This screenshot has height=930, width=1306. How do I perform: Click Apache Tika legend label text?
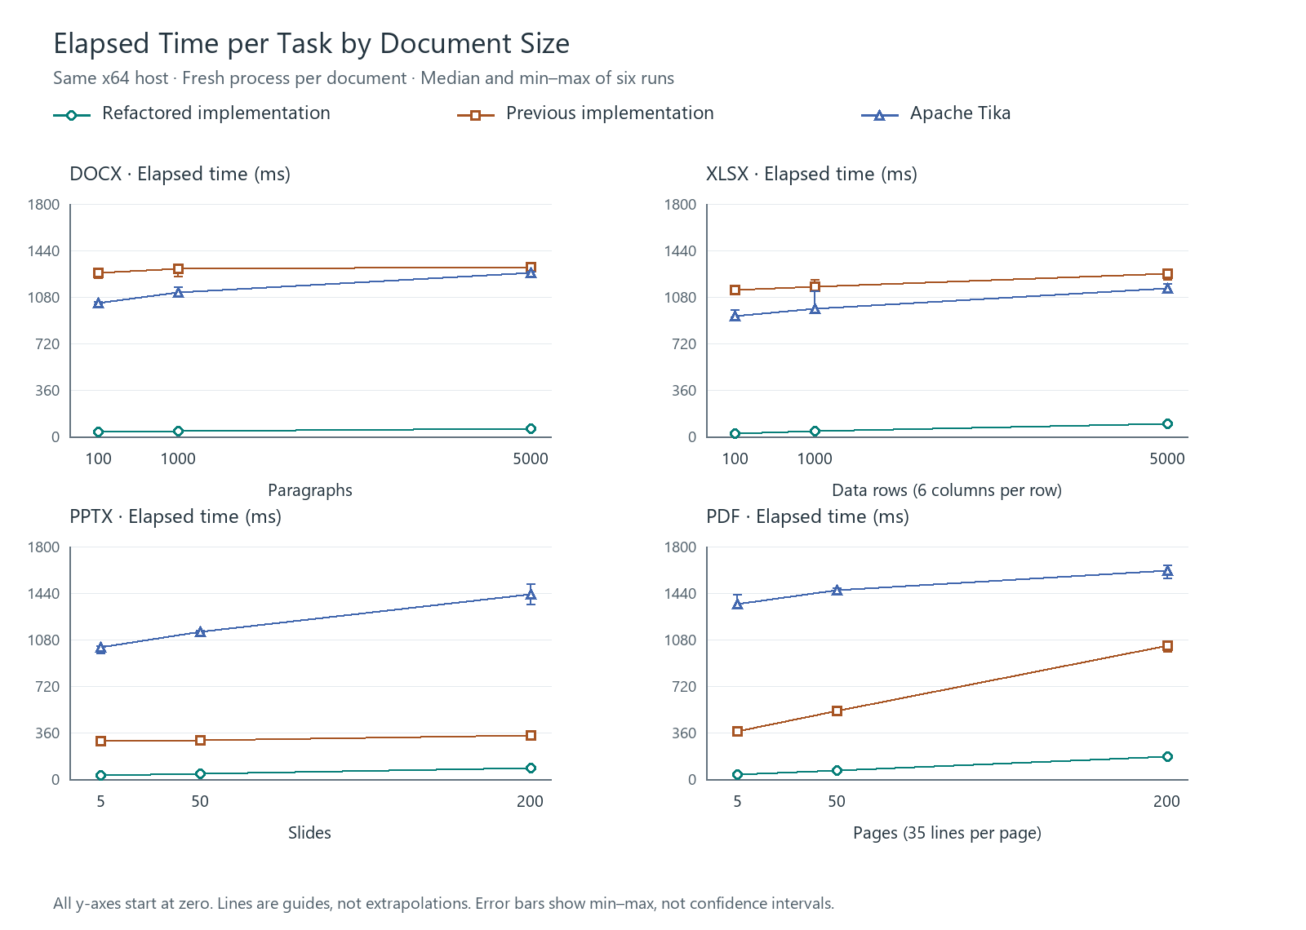tap(960, 113)
